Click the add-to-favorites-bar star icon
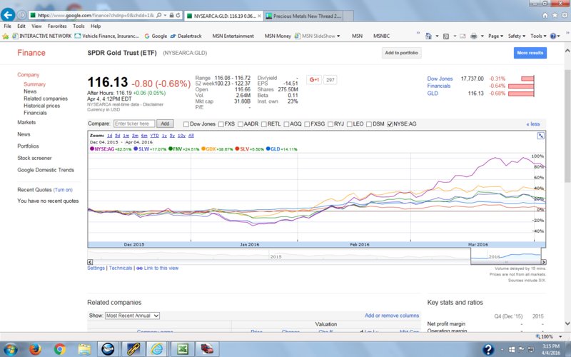Screen dimensions: 571x357 [x=6, y=36]
